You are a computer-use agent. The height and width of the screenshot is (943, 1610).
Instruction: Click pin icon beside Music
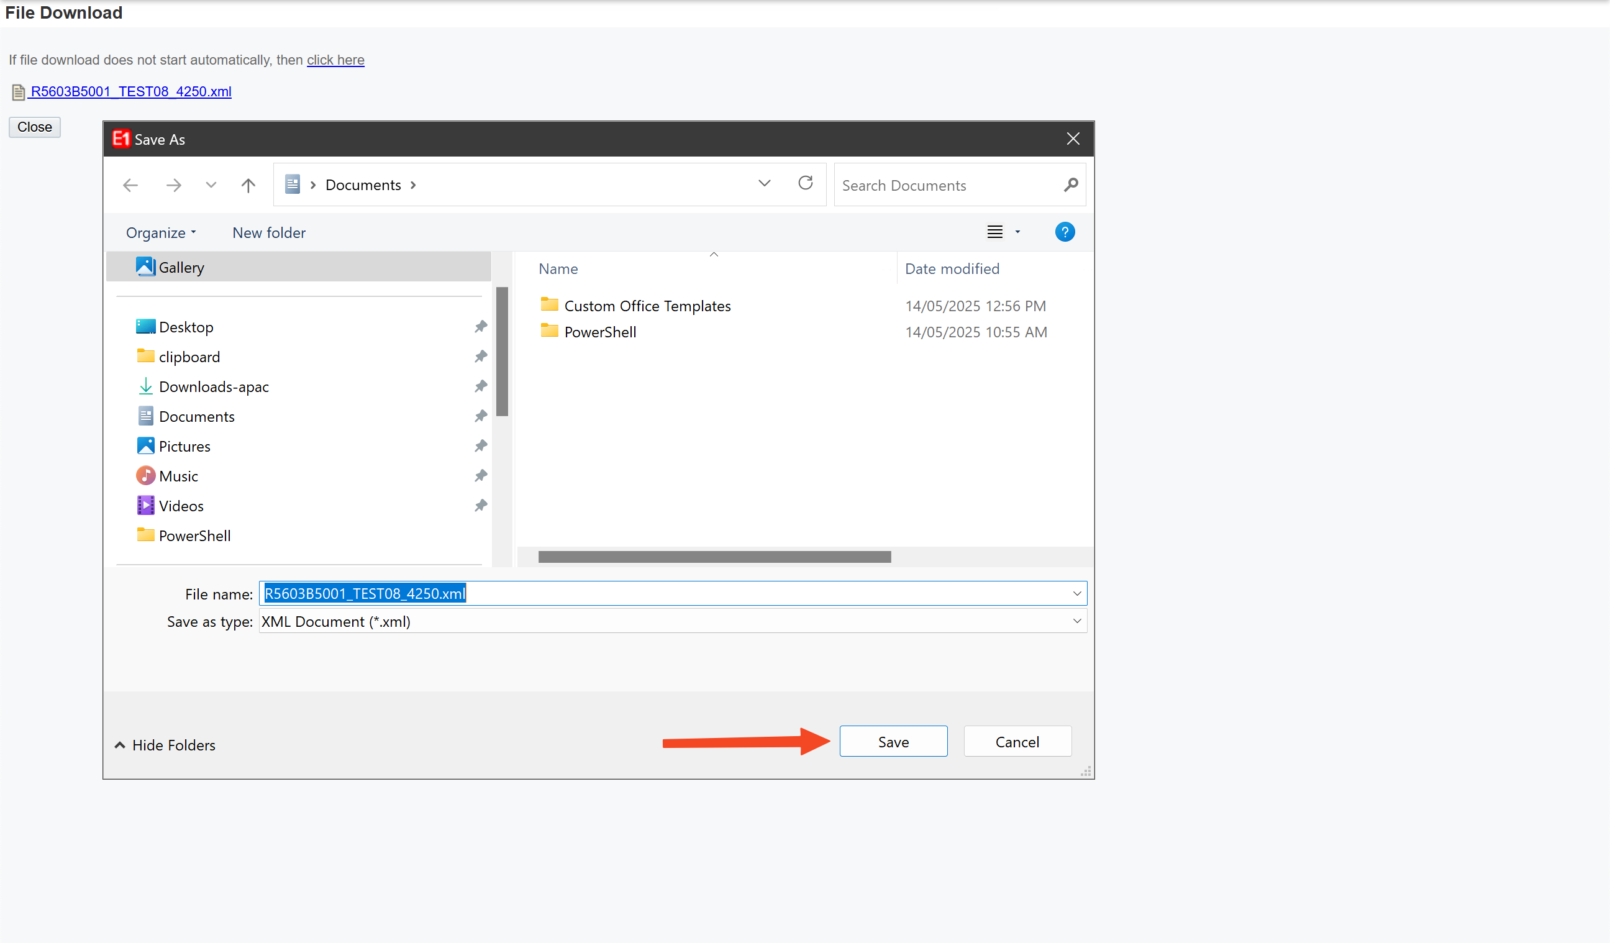pos(480,476)
